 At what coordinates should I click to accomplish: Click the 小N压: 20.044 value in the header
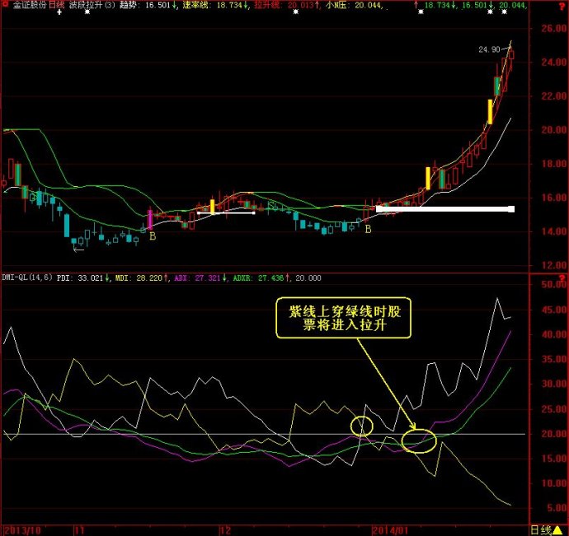[x=354, y=5]
